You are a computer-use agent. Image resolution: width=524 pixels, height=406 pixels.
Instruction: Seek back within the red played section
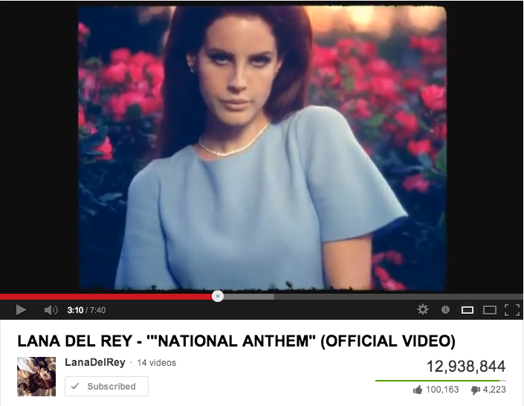coord(106,297)
